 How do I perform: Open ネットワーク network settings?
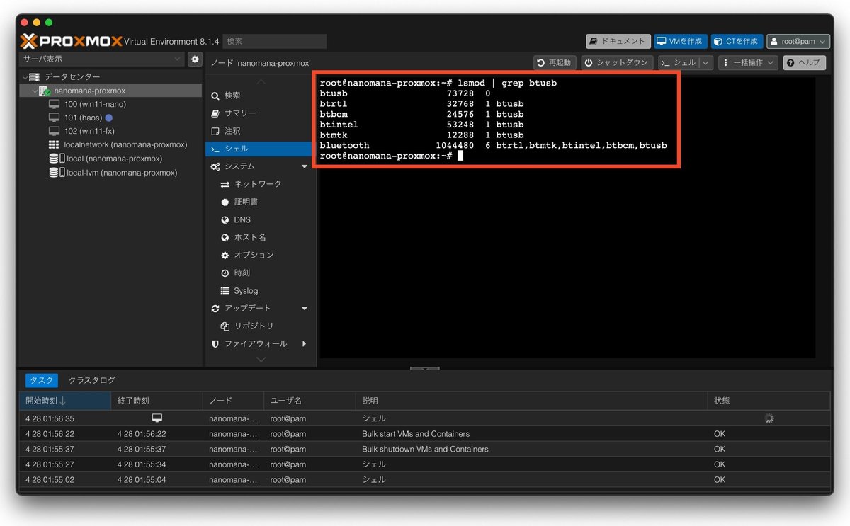tap(259, 184)
